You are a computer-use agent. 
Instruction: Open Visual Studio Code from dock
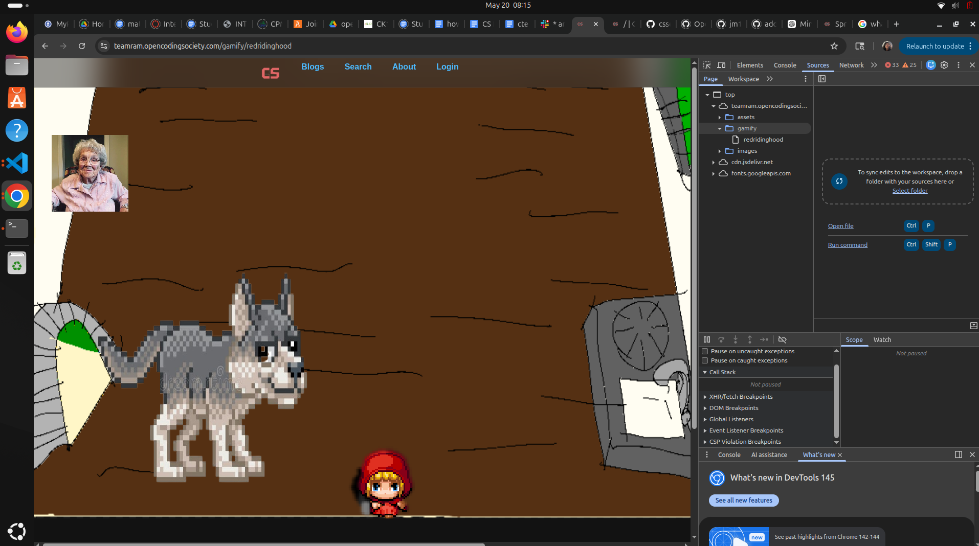coord(17,163)
